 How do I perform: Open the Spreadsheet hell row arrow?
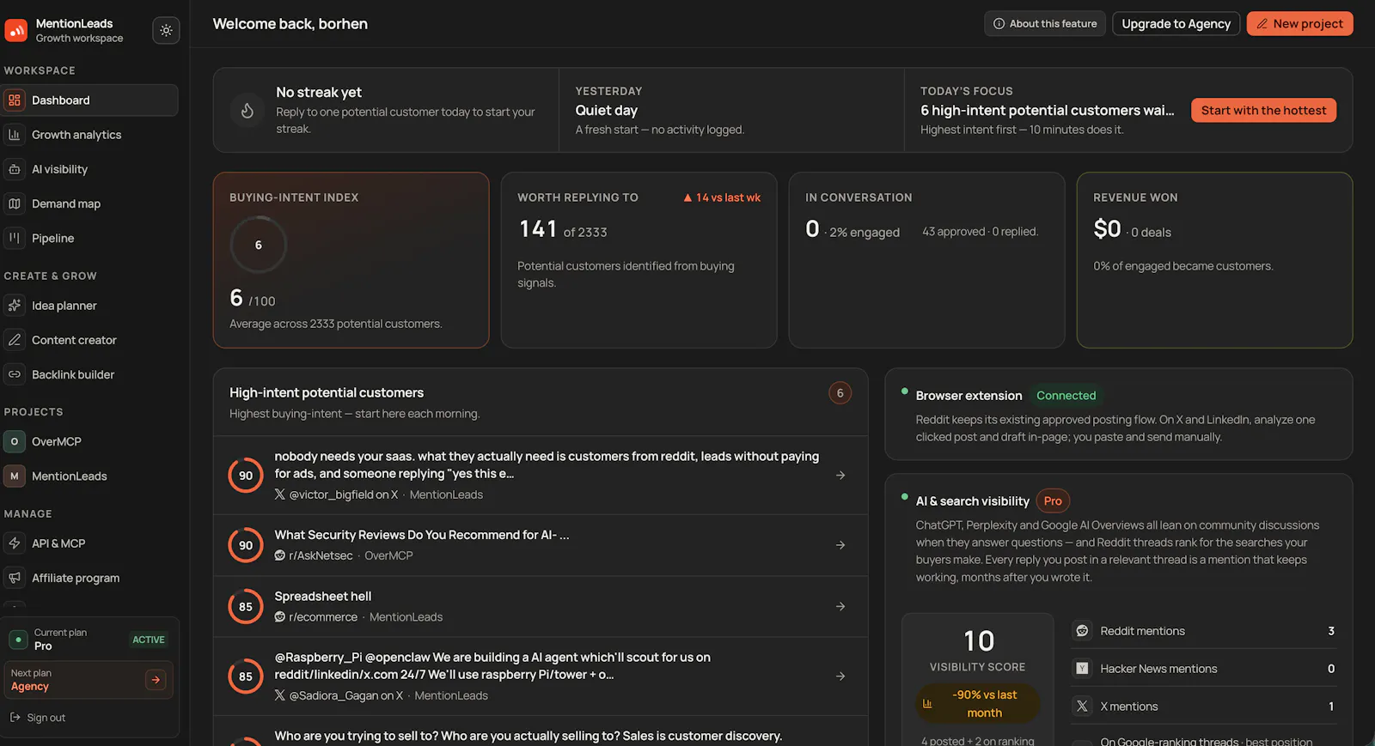point(840,606)
